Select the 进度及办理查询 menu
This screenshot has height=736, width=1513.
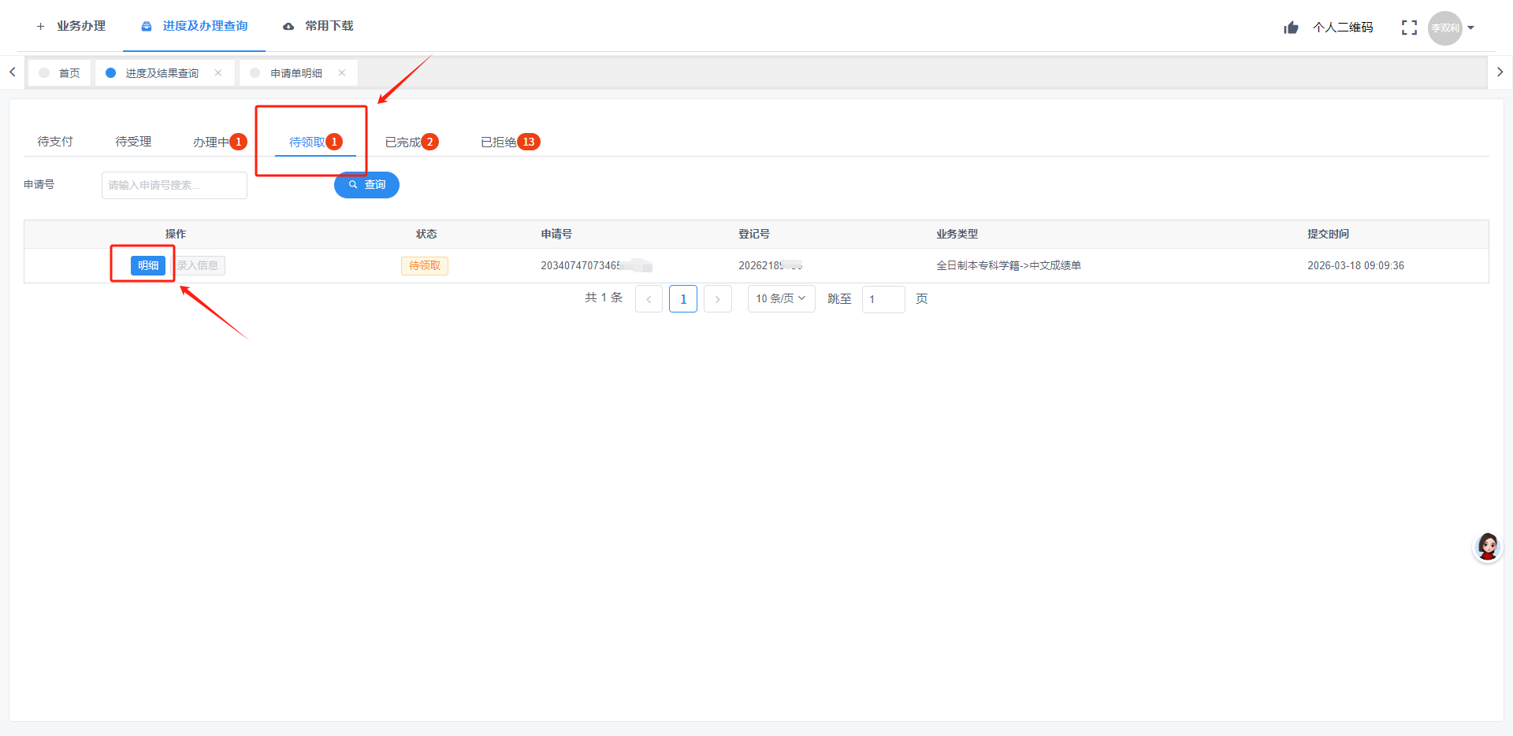194,26
